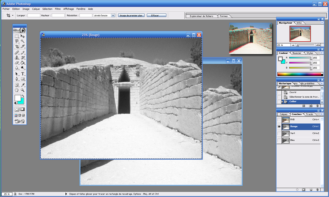Hide the Rouge channel eye icon

(279, 126)
